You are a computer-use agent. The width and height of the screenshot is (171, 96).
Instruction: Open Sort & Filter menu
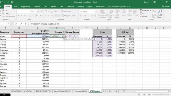click(154, 14)
